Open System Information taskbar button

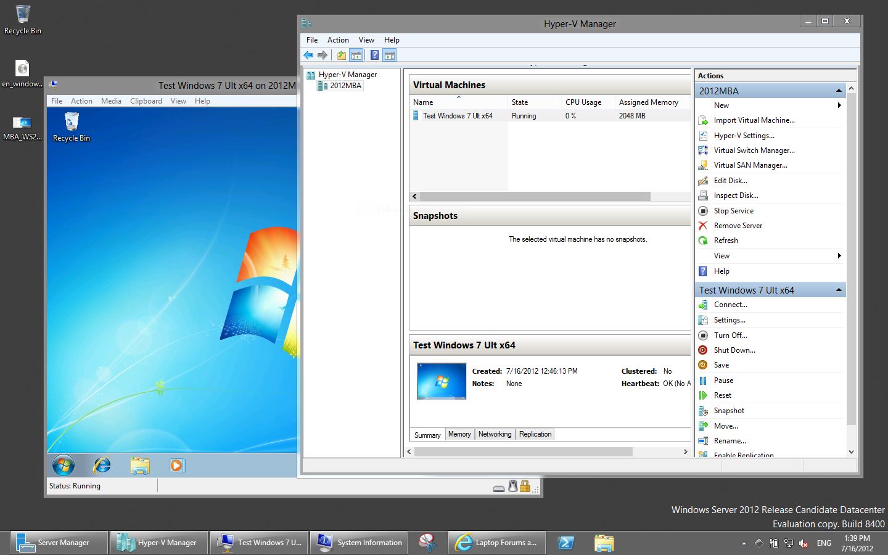[x=359, y=543]
